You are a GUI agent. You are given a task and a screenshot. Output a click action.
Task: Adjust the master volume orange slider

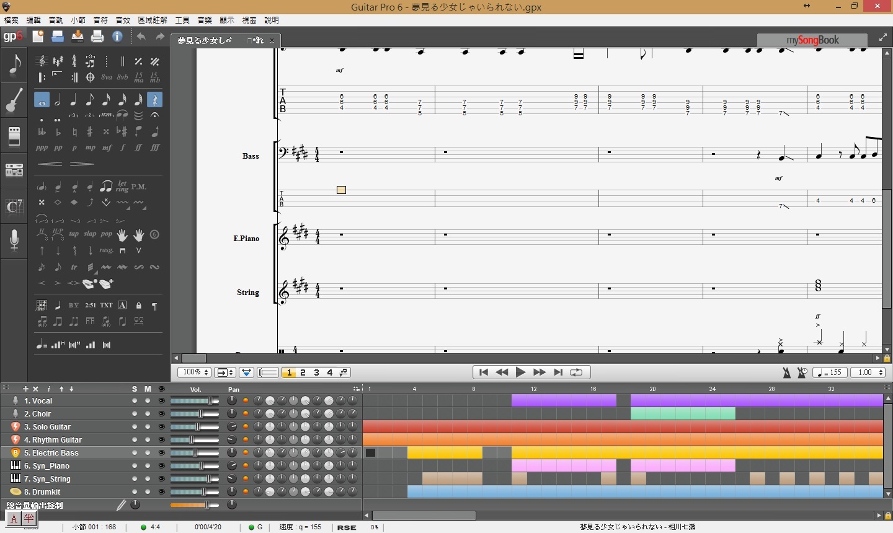pyautogui.click(x=195, y=505)
